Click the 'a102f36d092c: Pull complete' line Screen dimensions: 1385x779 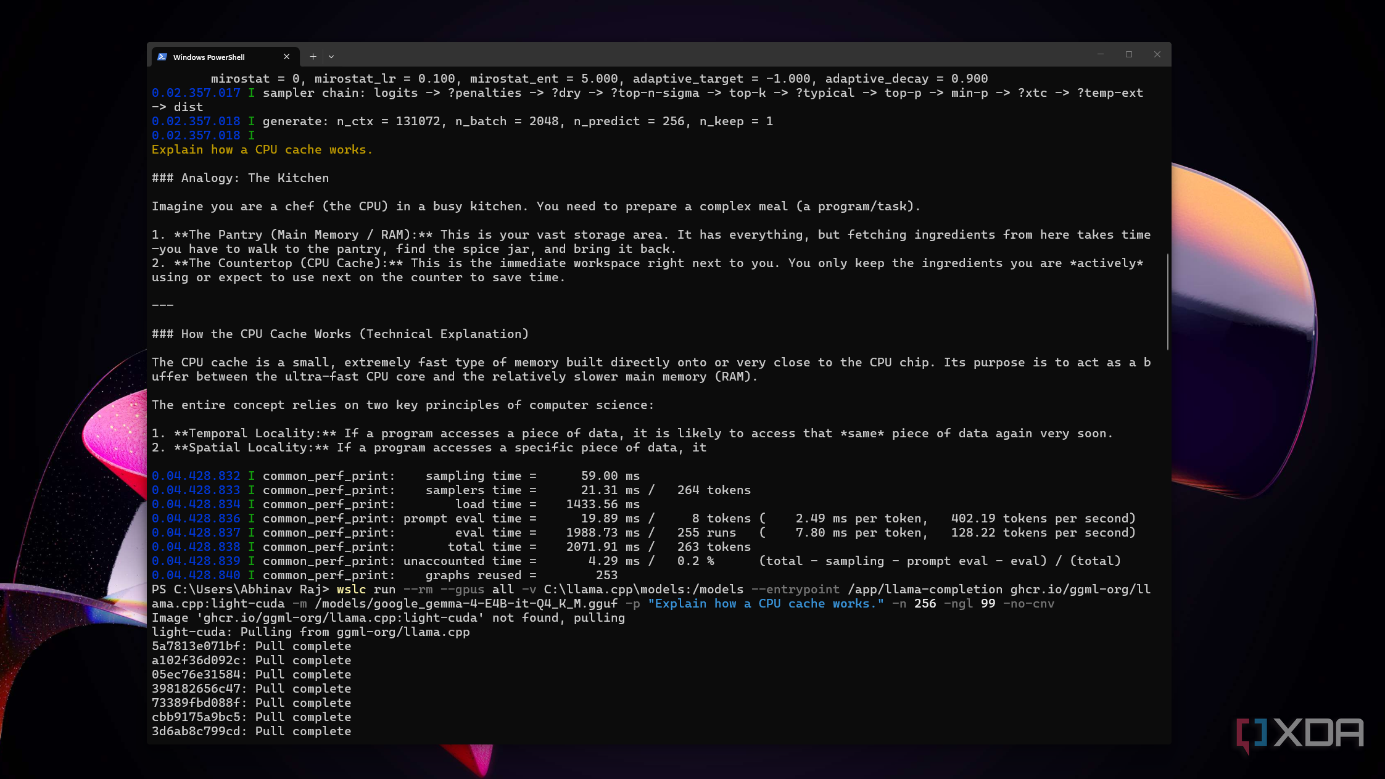click(x=252, y=661)
